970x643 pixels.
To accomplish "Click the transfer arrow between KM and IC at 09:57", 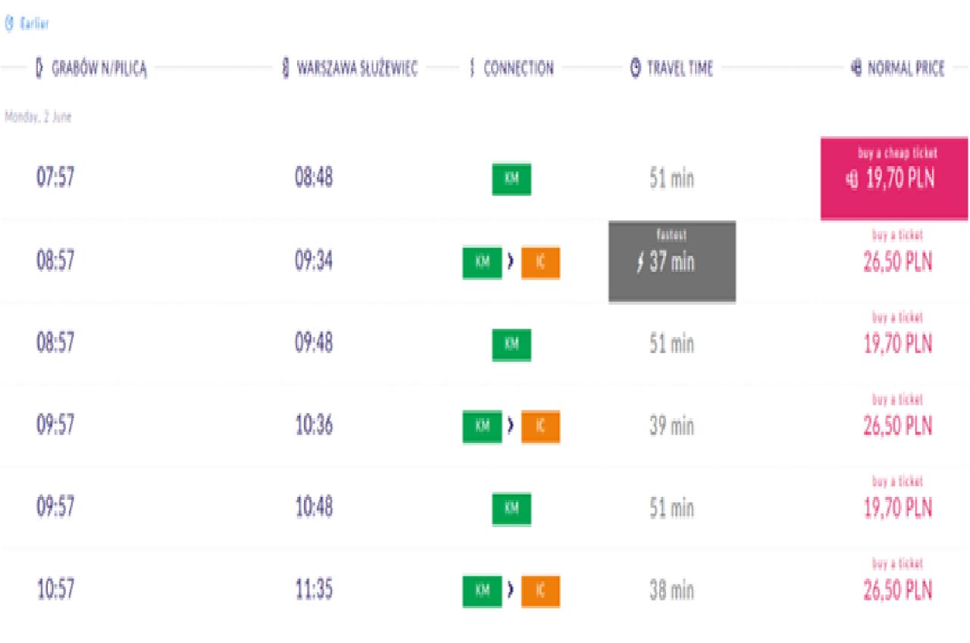I will [x=512, y=426].
